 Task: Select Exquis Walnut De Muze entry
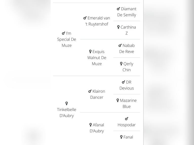coord(97,58)
